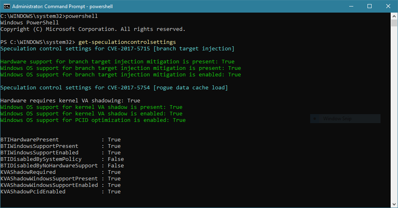Viewport: 398px width, 208px height.
Task: Click the PCID optimization is enabled line
Action: tap(93, 120)
